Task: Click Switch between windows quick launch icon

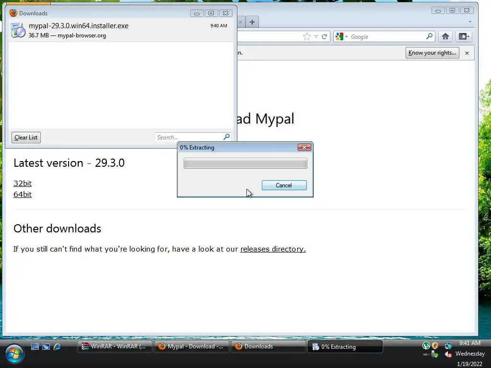Action: [46, 346]
